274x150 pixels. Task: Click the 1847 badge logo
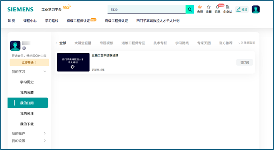[x=67, y=7]
